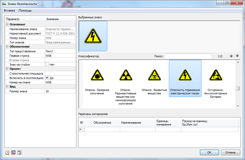This screenshot has height=160, width=245.
Task: Click the GOST target icon at bottom left
Action: point(19,152)
